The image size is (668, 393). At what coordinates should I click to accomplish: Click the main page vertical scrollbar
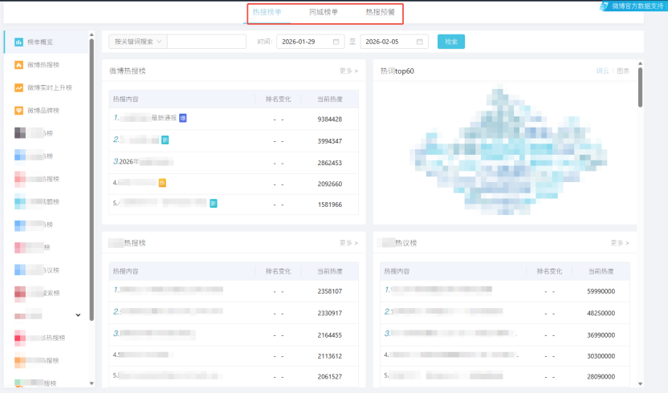(640, 88)
